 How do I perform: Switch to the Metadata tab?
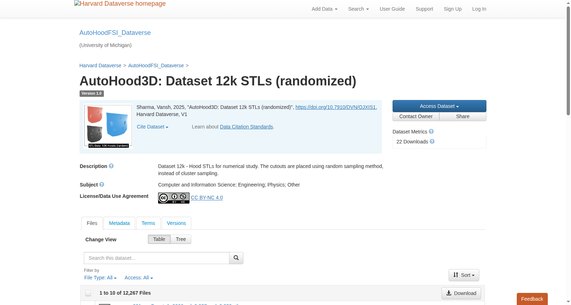click(x=120, y=223)
